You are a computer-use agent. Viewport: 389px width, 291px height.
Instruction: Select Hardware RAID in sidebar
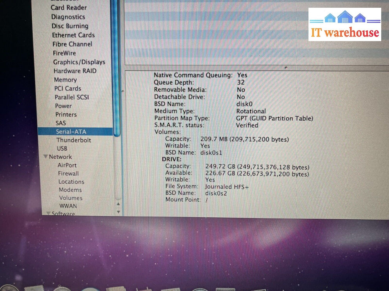click(75, 71)
